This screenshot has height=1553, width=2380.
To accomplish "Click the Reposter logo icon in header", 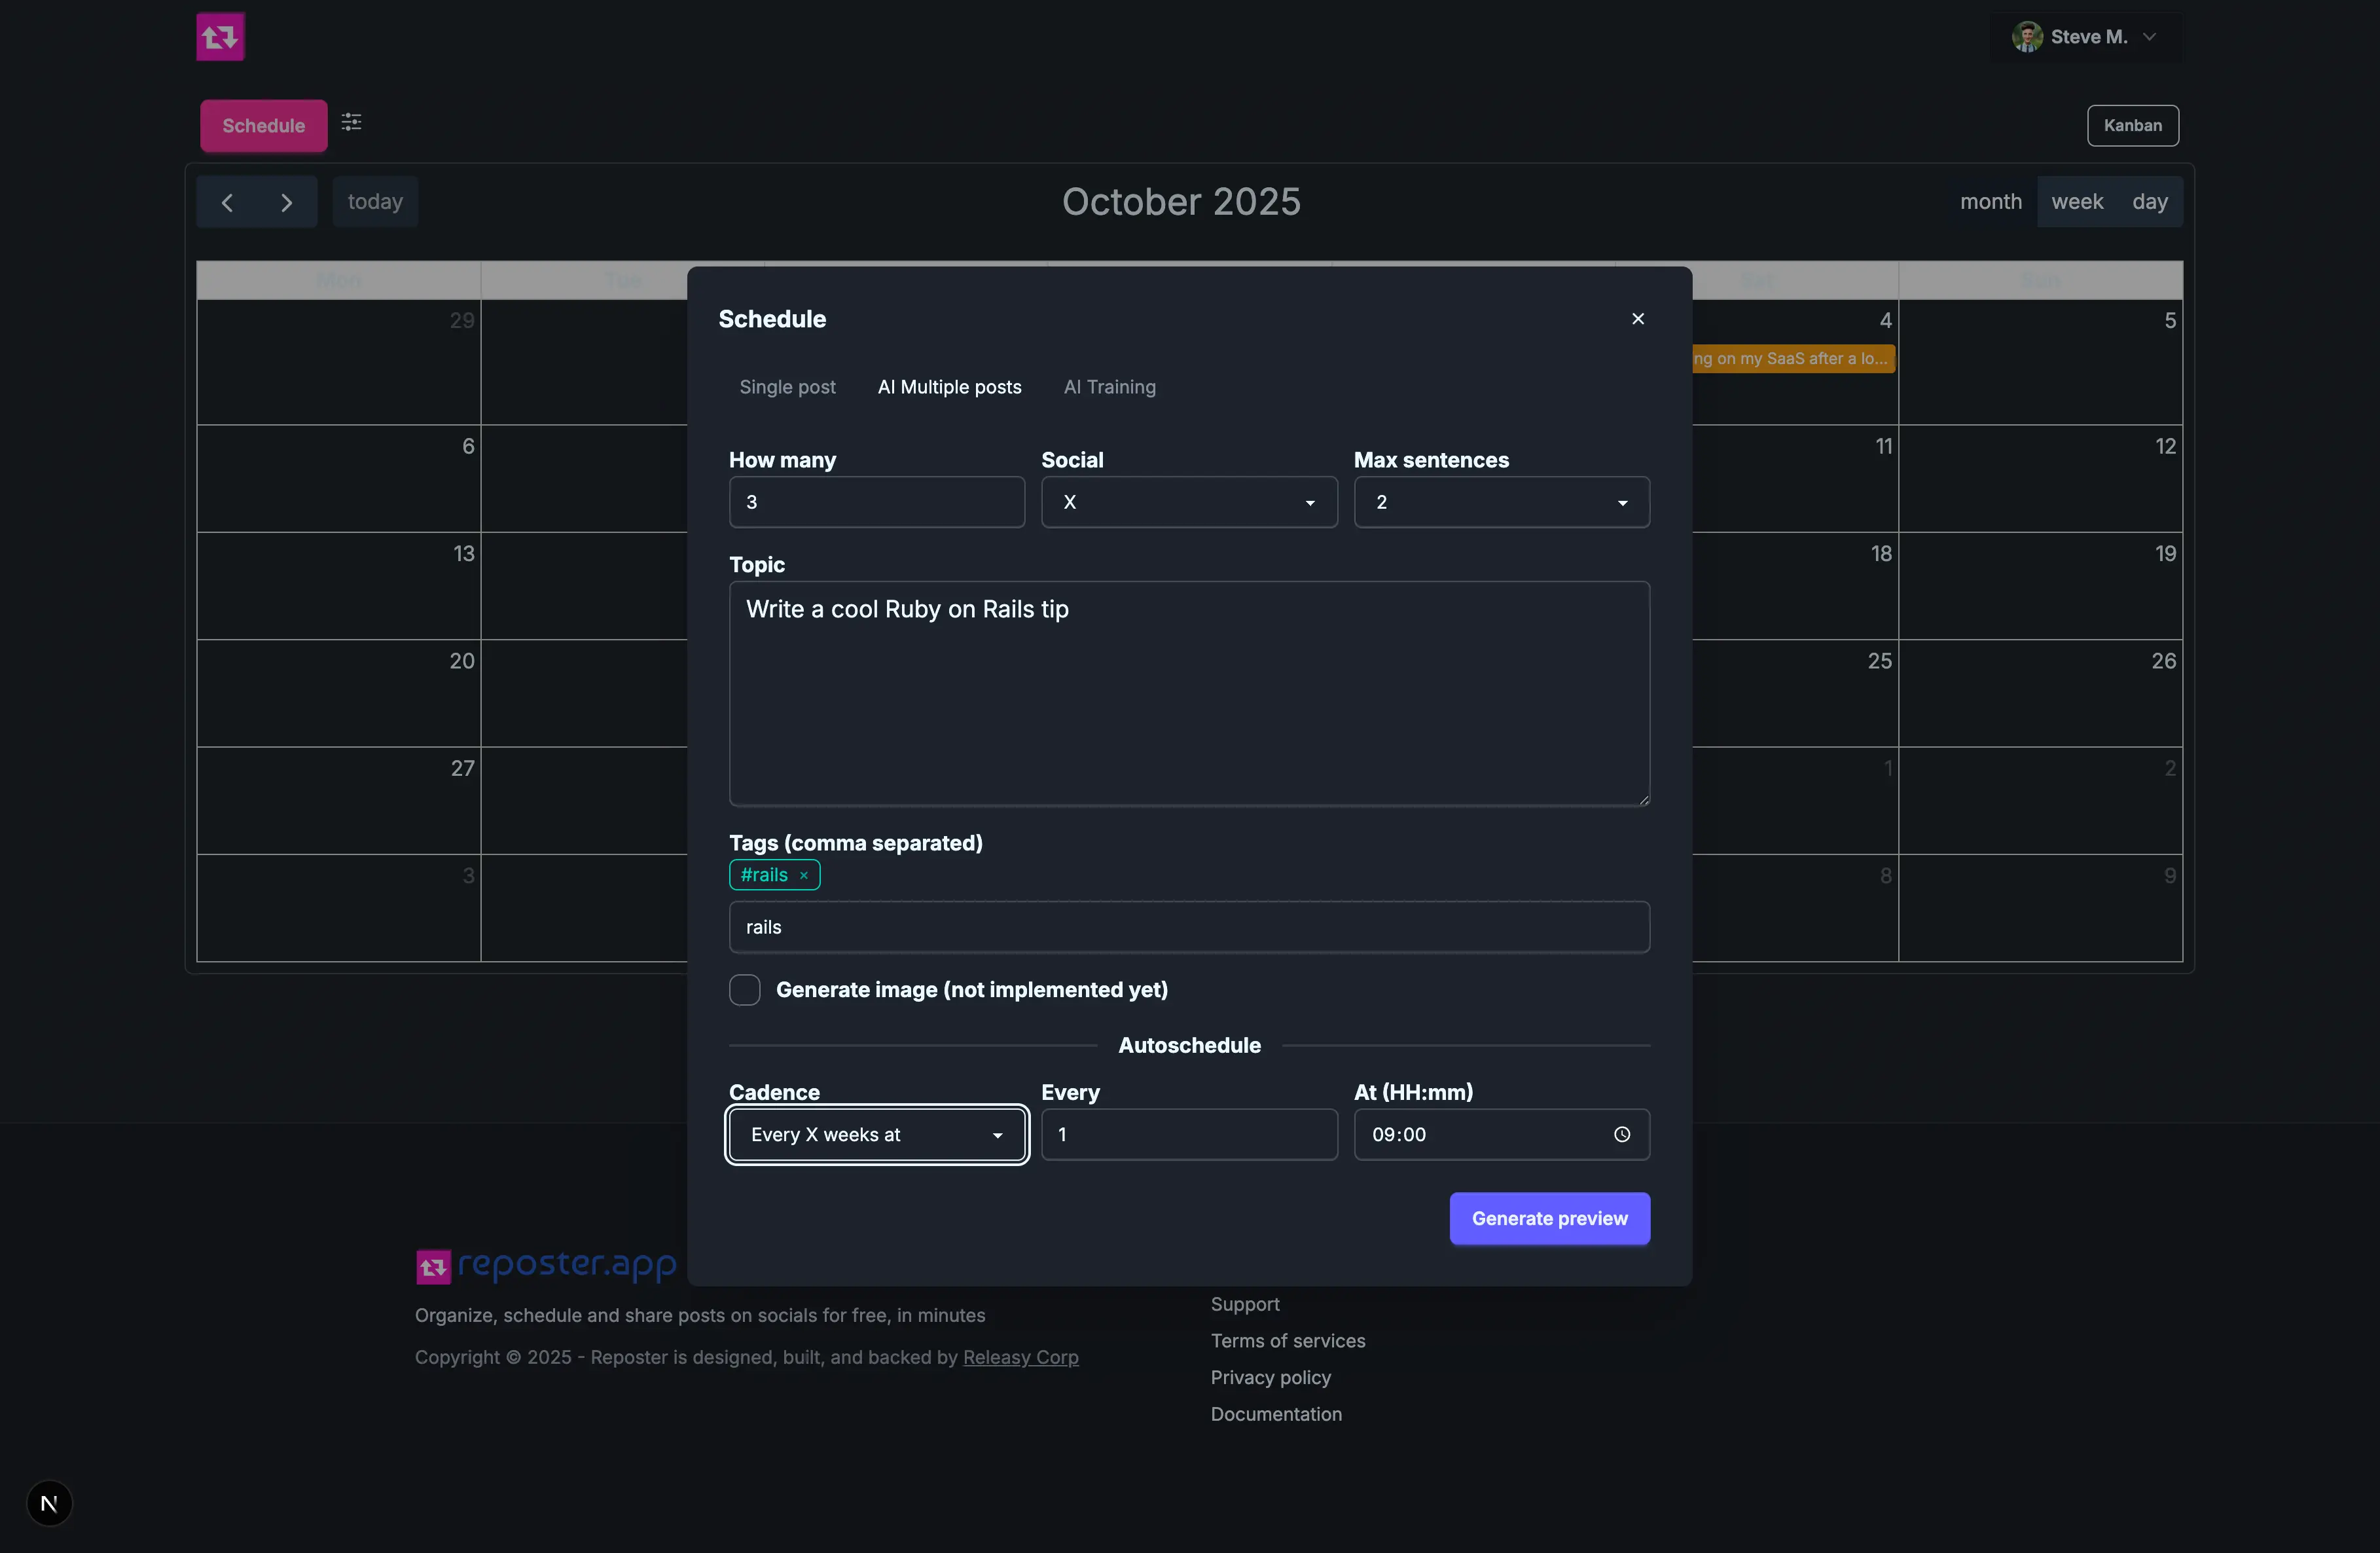I will point(220,37).
